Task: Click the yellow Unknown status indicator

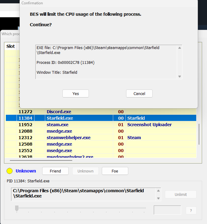Action: (10, 171)
